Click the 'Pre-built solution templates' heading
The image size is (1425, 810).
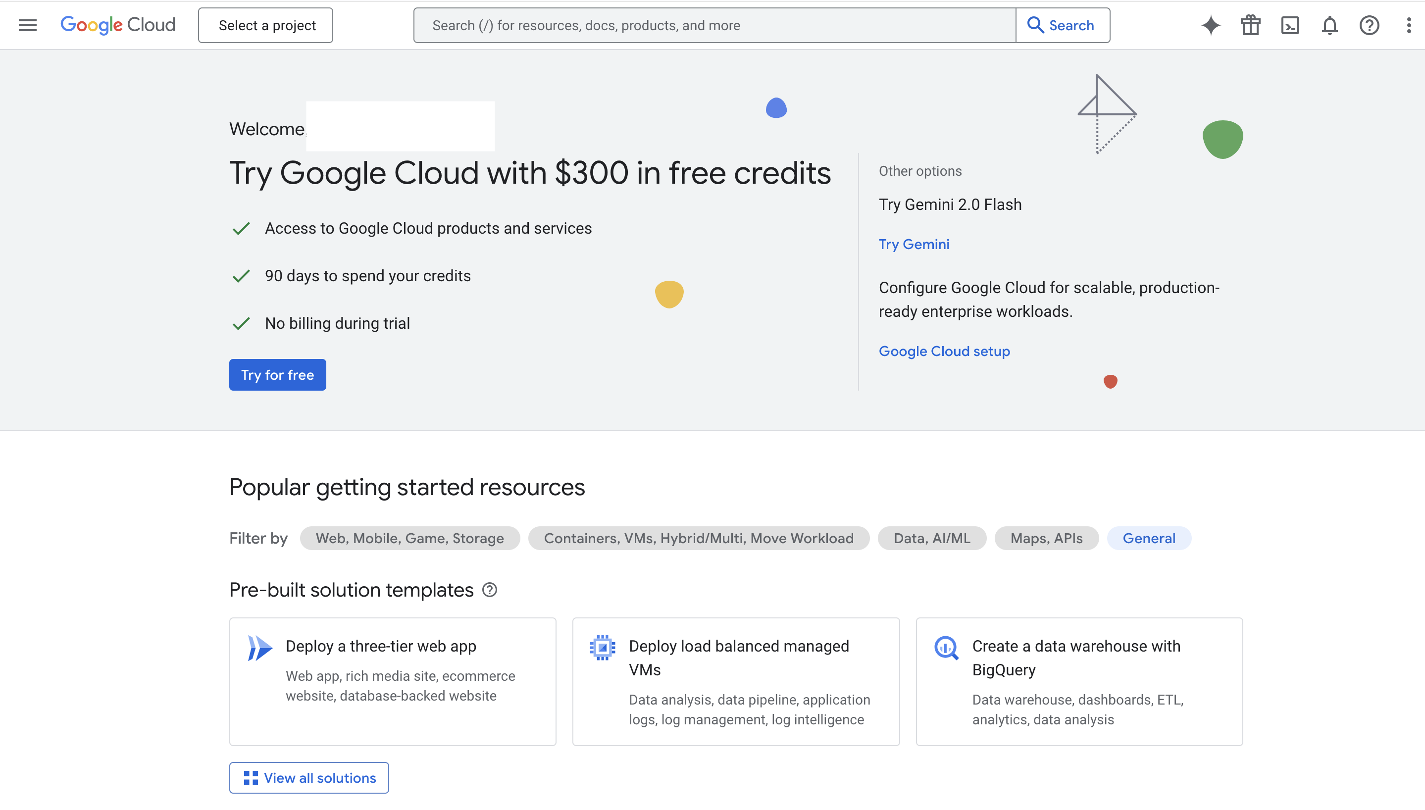351,590
